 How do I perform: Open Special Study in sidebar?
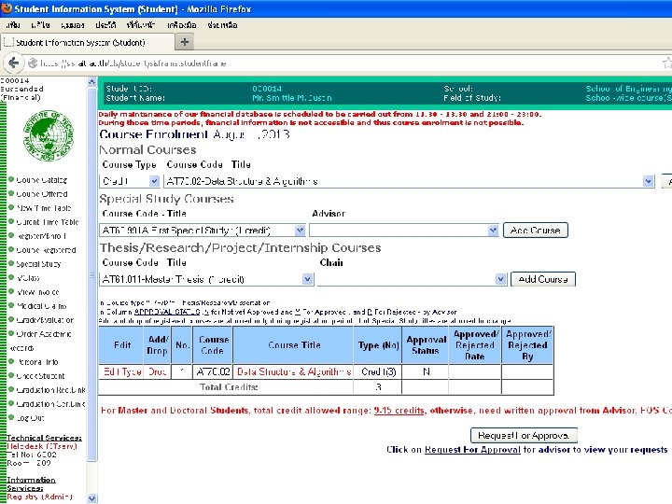click(38, 264)
